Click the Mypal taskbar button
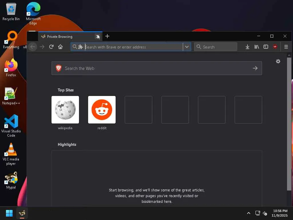293x220 pixels. [22, 213]
